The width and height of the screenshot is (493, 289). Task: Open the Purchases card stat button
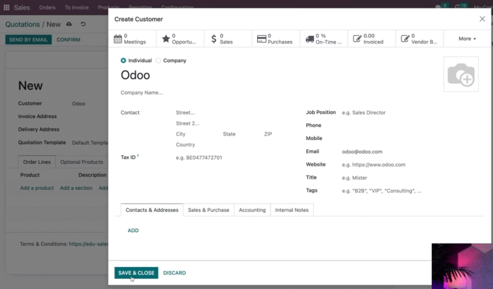[x=276, y=38]
